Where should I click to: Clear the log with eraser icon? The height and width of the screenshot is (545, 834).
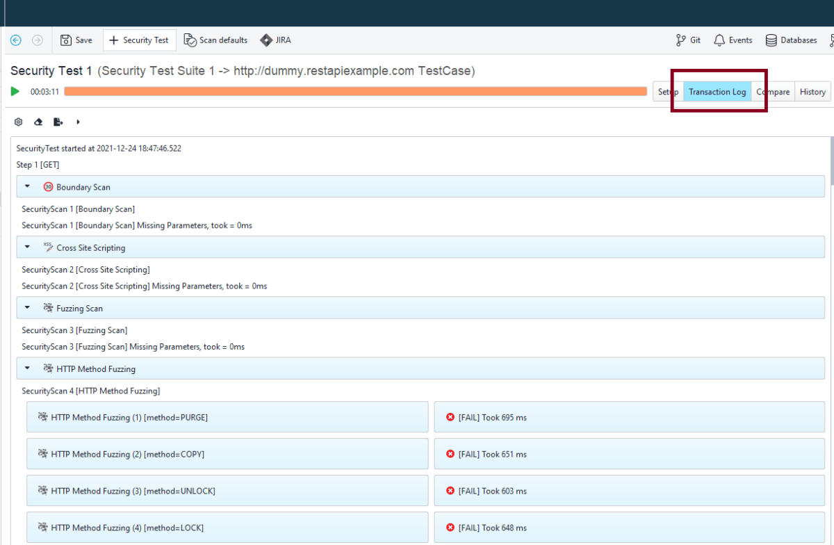click(x=38, y=122)
